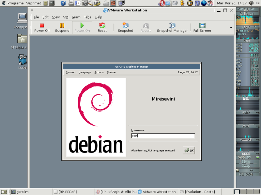Click the green Power On icon

pos(82,25)
